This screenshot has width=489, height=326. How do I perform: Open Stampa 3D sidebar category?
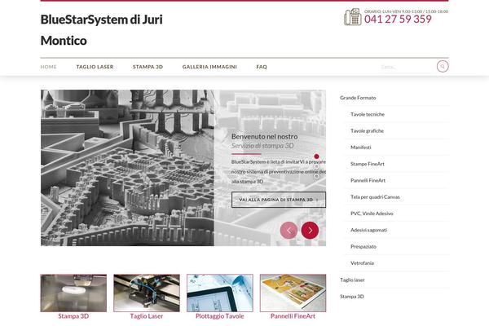pyautogui.click(x=352, y=297)
